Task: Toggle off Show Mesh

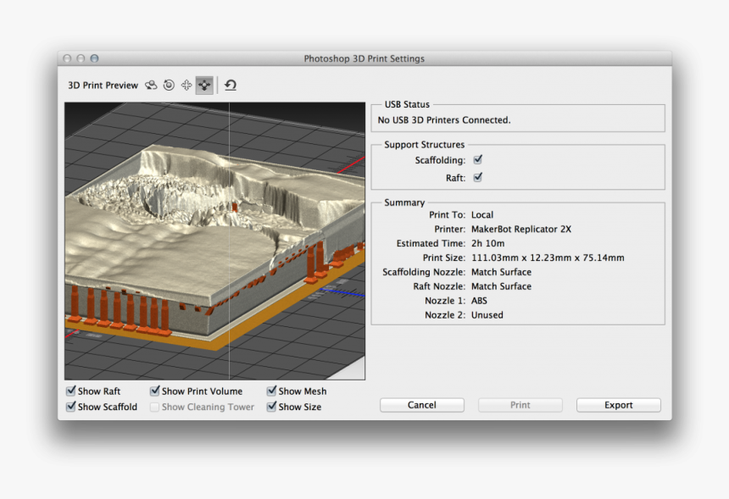Action: [272, 391]
